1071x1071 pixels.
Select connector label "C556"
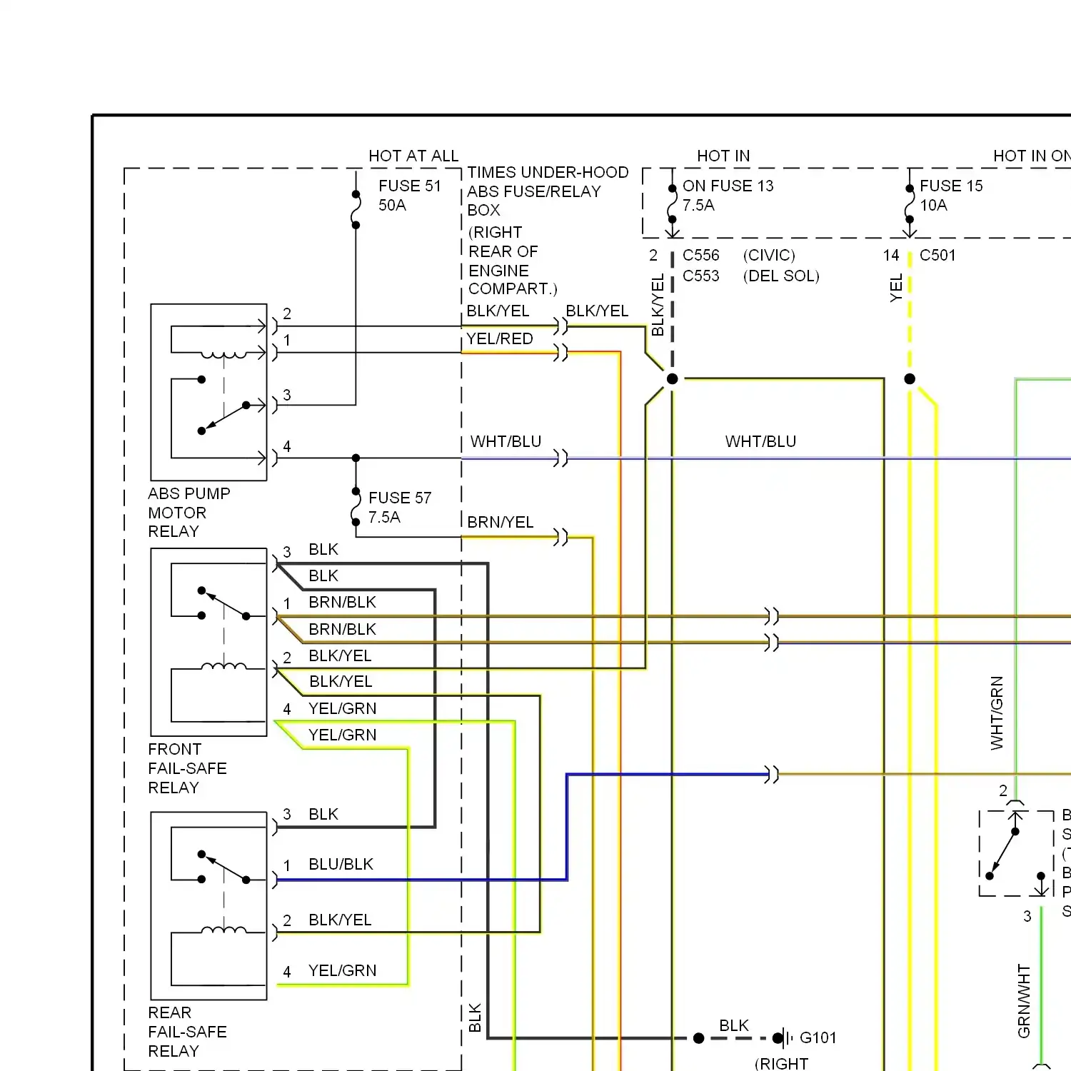click(x=701, y=255)
